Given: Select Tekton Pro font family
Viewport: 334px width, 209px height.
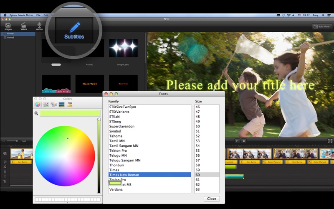Looking at the screenshot, I should click(x=150, y=150).
